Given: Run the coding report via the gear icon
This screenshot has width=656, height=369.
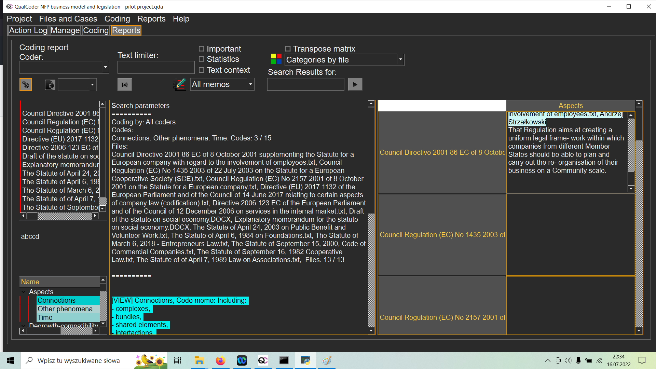Looking at the screenshot, I should coord(26,84).
